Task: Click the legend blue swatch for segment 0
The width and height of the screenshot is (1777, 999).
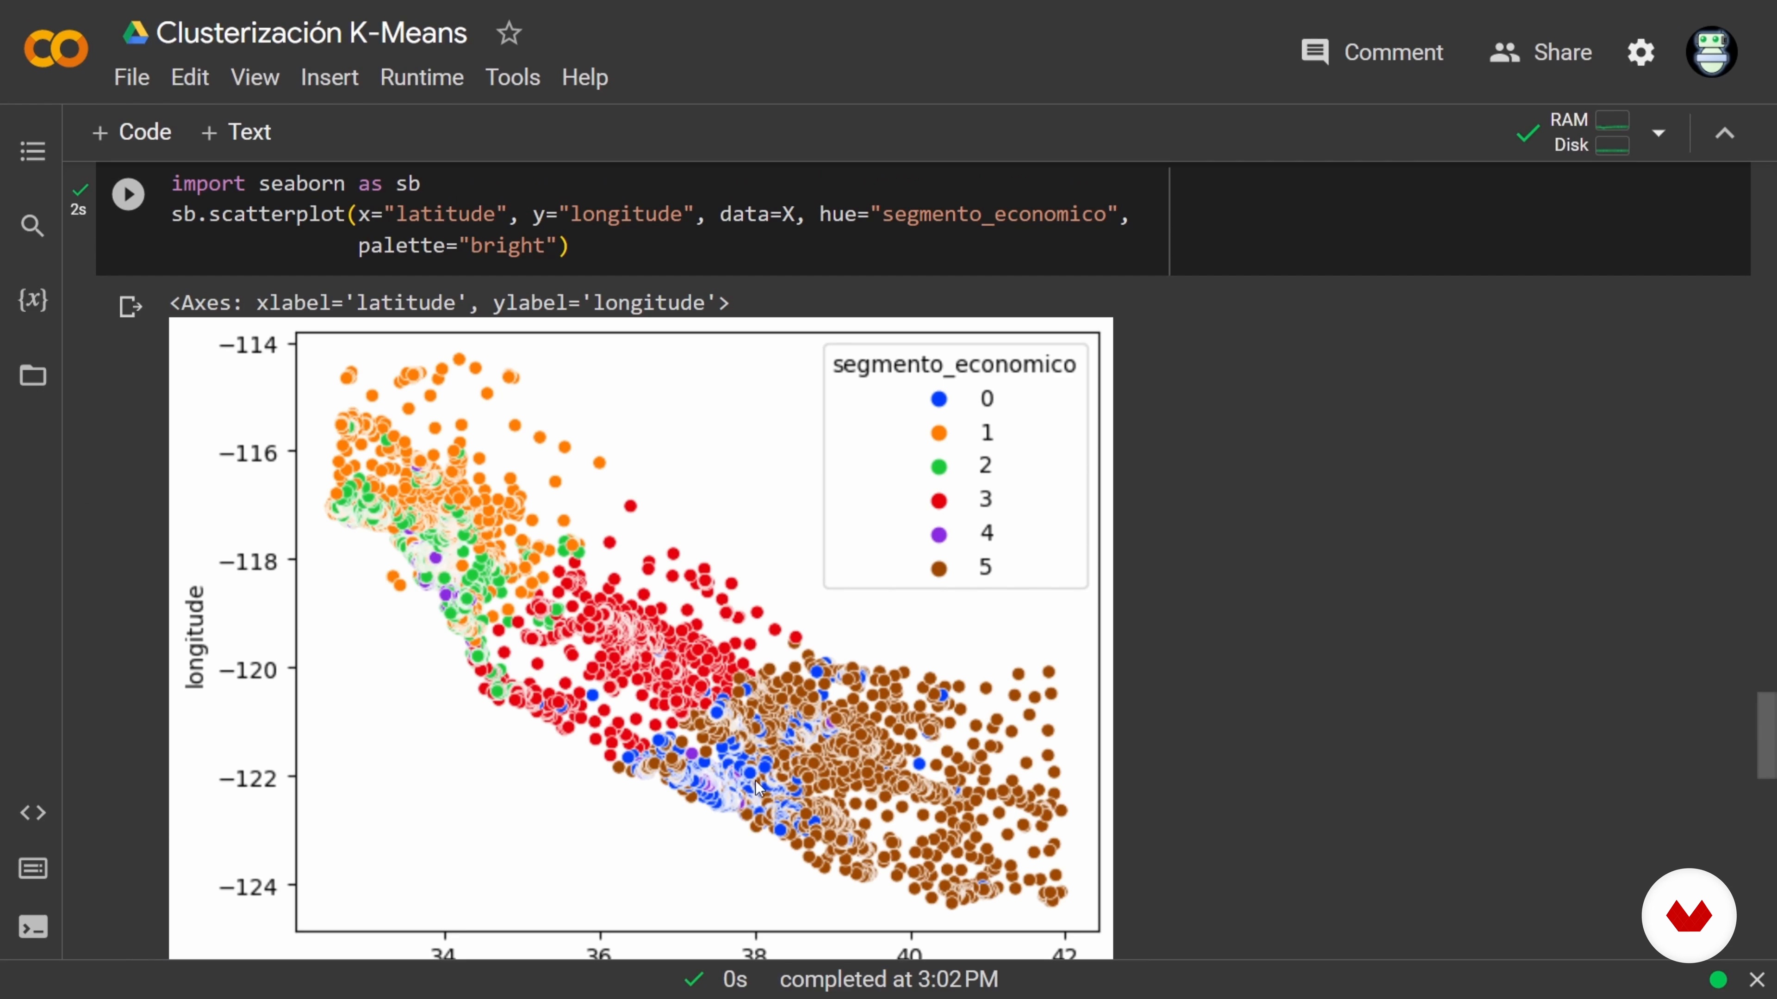Action: coord(939,399)
